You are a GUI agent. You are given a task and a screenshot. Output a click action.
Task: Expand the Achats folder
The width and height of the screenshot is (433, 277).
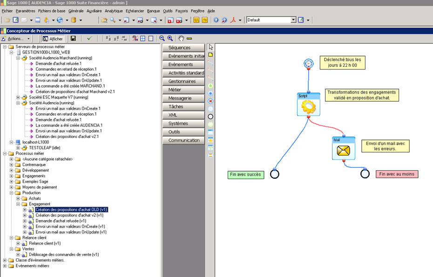click(x=18, y=198)
